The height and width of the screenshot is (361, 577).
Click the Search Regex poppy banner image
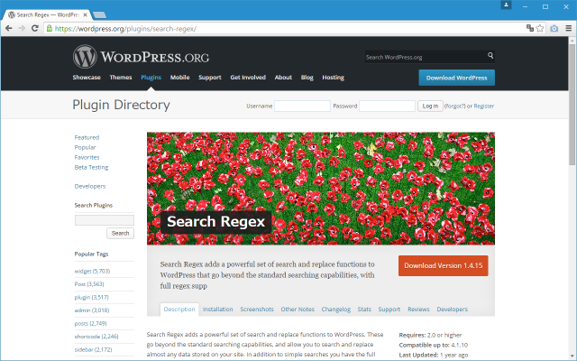pos(321,189)
